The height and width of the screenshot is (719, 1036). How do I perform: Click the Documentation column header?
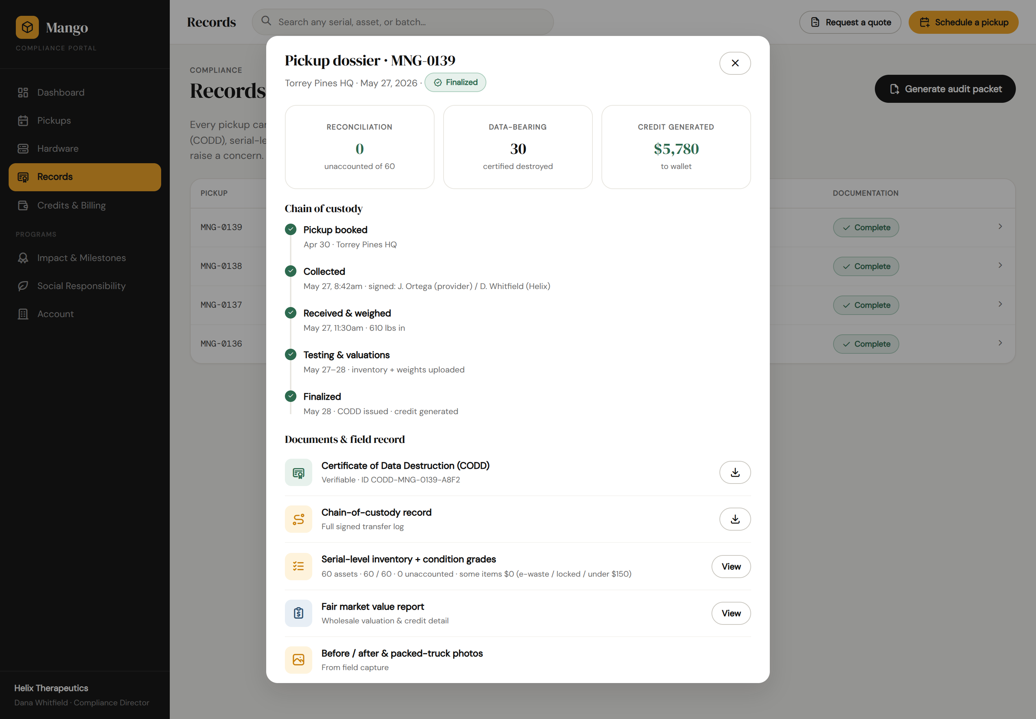[865, 193]
